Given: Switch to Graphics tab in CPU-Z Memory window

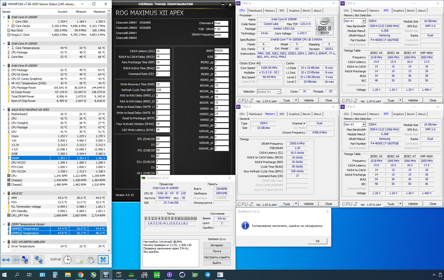Looking at the screenshot, I should pyautogui.click(x=294, y=114).
